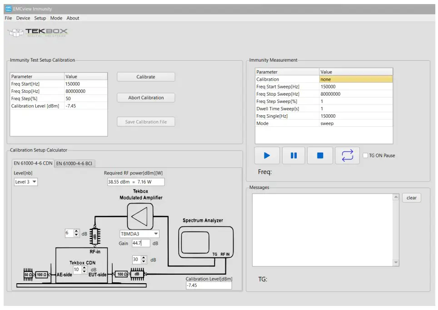This screenshot has height=310, width=438.
Task: Click the Tekbox logo graphic
Action: [x=38, y=33]
